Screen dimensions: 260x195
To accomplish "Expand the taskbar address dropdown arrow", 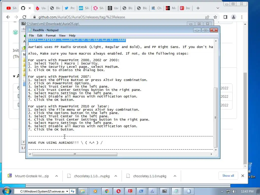I will 67,191.
